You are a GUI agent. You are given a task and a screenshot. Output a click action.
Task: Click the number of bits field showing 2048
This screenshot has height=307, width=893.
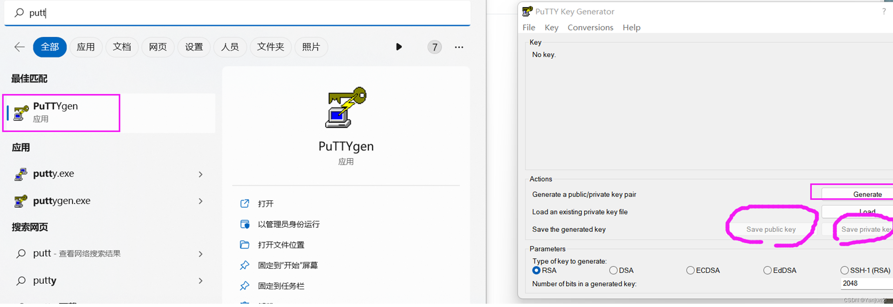coord(867,283)
